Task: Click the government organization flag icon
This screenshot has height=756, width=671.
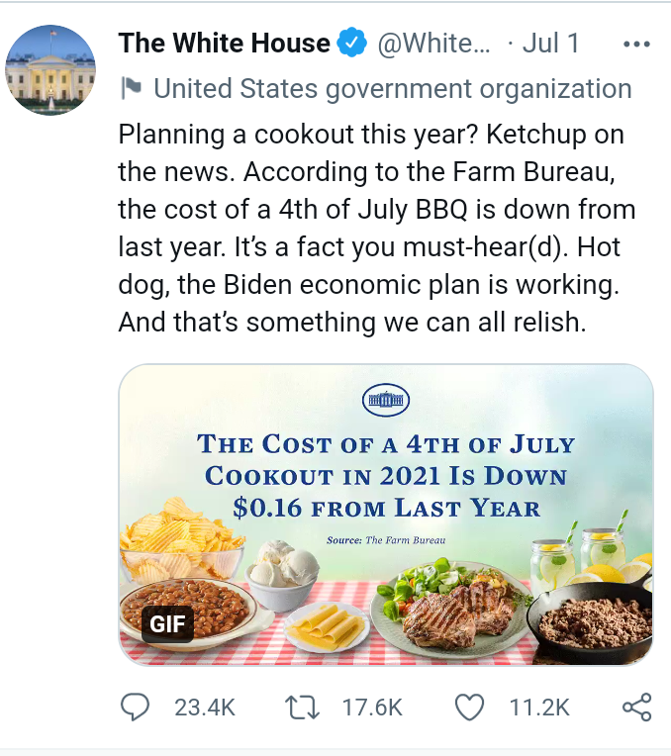Action: [130, 89]
